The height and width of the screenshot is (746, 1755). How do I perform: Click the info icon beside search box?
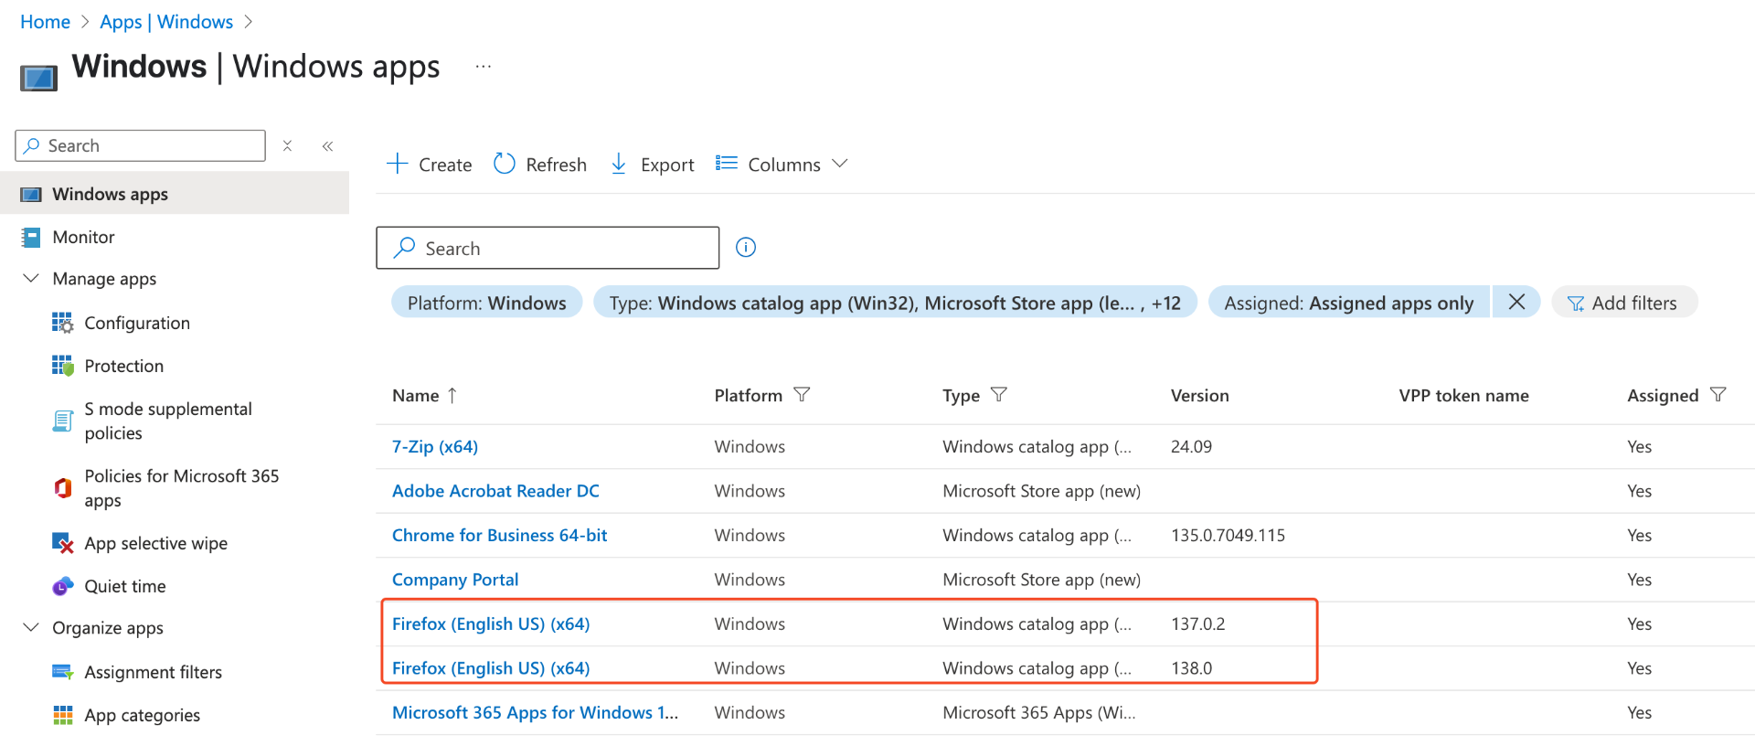(x=746, y=248)
